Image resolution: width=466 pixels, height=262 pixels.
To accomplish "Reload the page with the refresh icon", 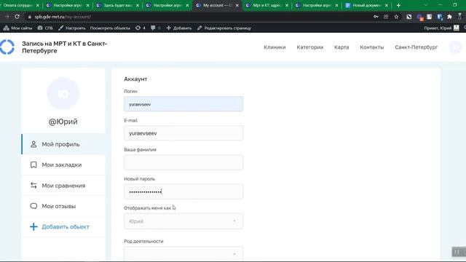I will tap(17, 17).
